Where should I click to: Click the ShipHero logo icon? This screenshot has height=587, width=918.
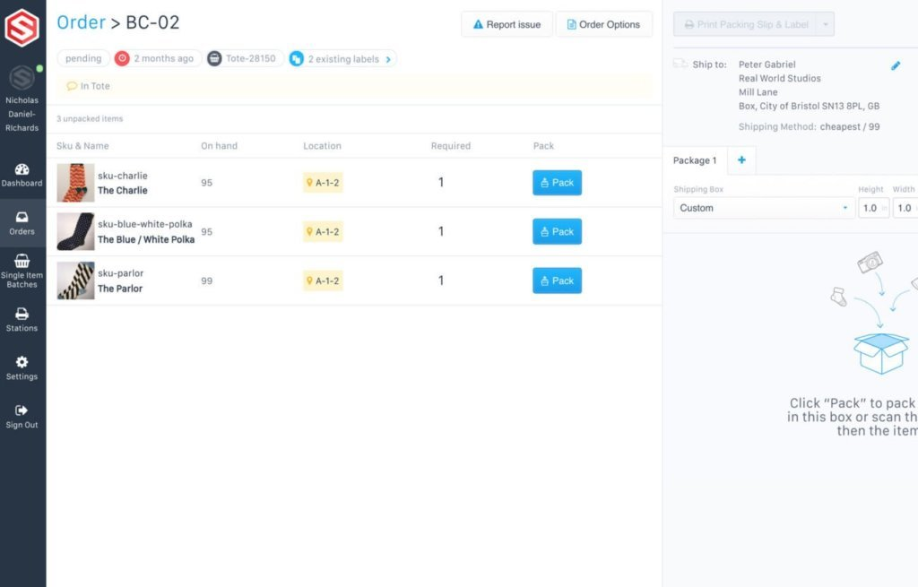[22, 27]
